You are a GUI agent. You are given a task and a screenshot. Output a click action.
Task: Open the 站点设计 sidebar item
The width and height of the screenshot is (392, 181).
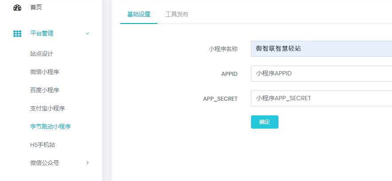click(x=42, y=54)
